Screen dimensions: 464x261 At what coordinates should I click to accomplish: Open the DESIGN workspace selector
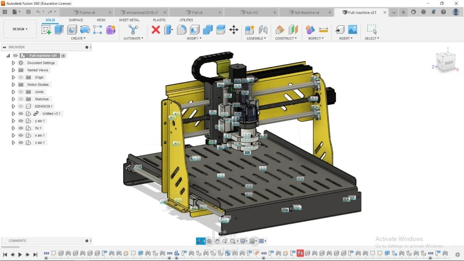click(20, 29)
